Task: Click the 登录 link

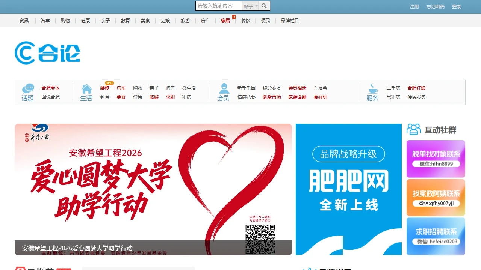Action: point(457,7)
